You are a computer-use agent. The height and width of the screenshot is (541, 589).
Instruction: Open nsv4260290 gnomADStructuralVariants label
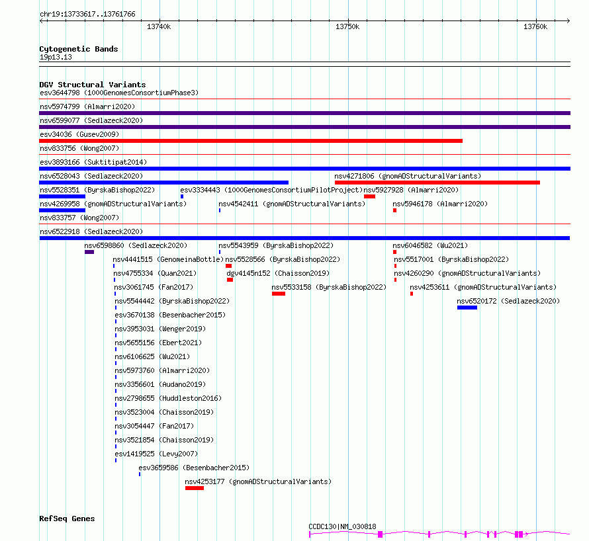467,273
